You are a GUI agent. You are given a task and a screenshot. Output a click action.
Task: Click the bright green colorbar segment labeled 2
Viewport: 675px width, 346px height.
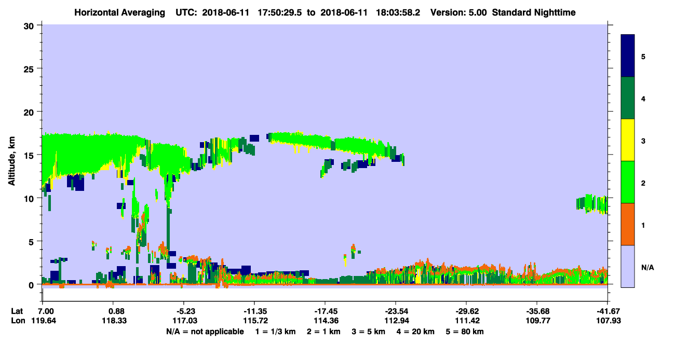pyautogui.click(x=628, y=182)
